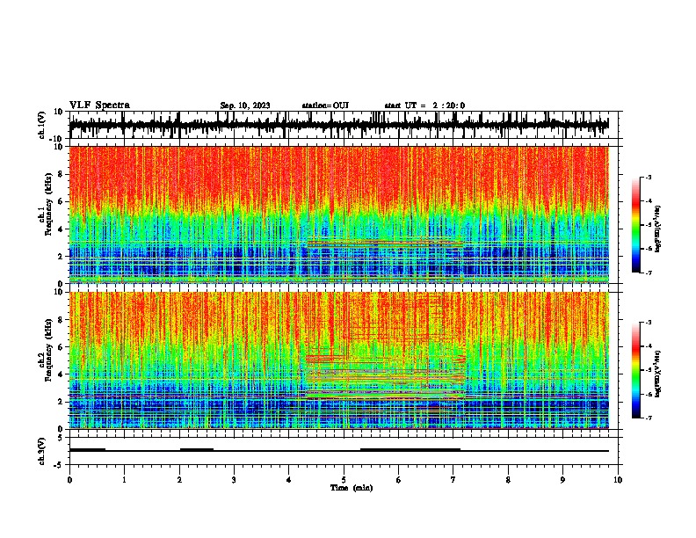This screenshot has height=538, width=696.
Task: Click the ch.1 narrow band near 3 kHz
Action: coord(385,244)
